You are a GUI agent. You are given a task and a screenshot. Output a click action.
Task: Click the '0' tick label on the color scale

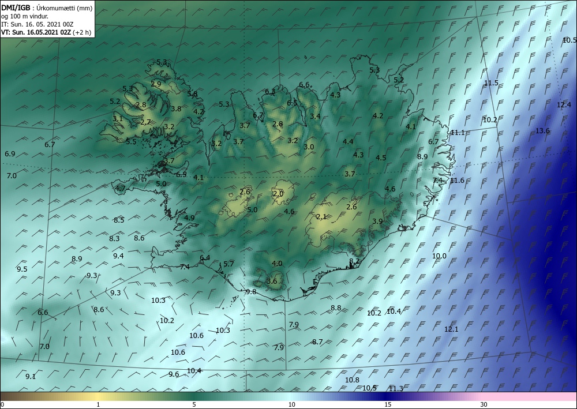tap(2, 405)
